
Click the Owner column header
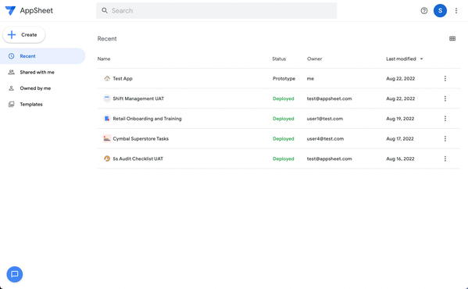[x=314, y=59]
